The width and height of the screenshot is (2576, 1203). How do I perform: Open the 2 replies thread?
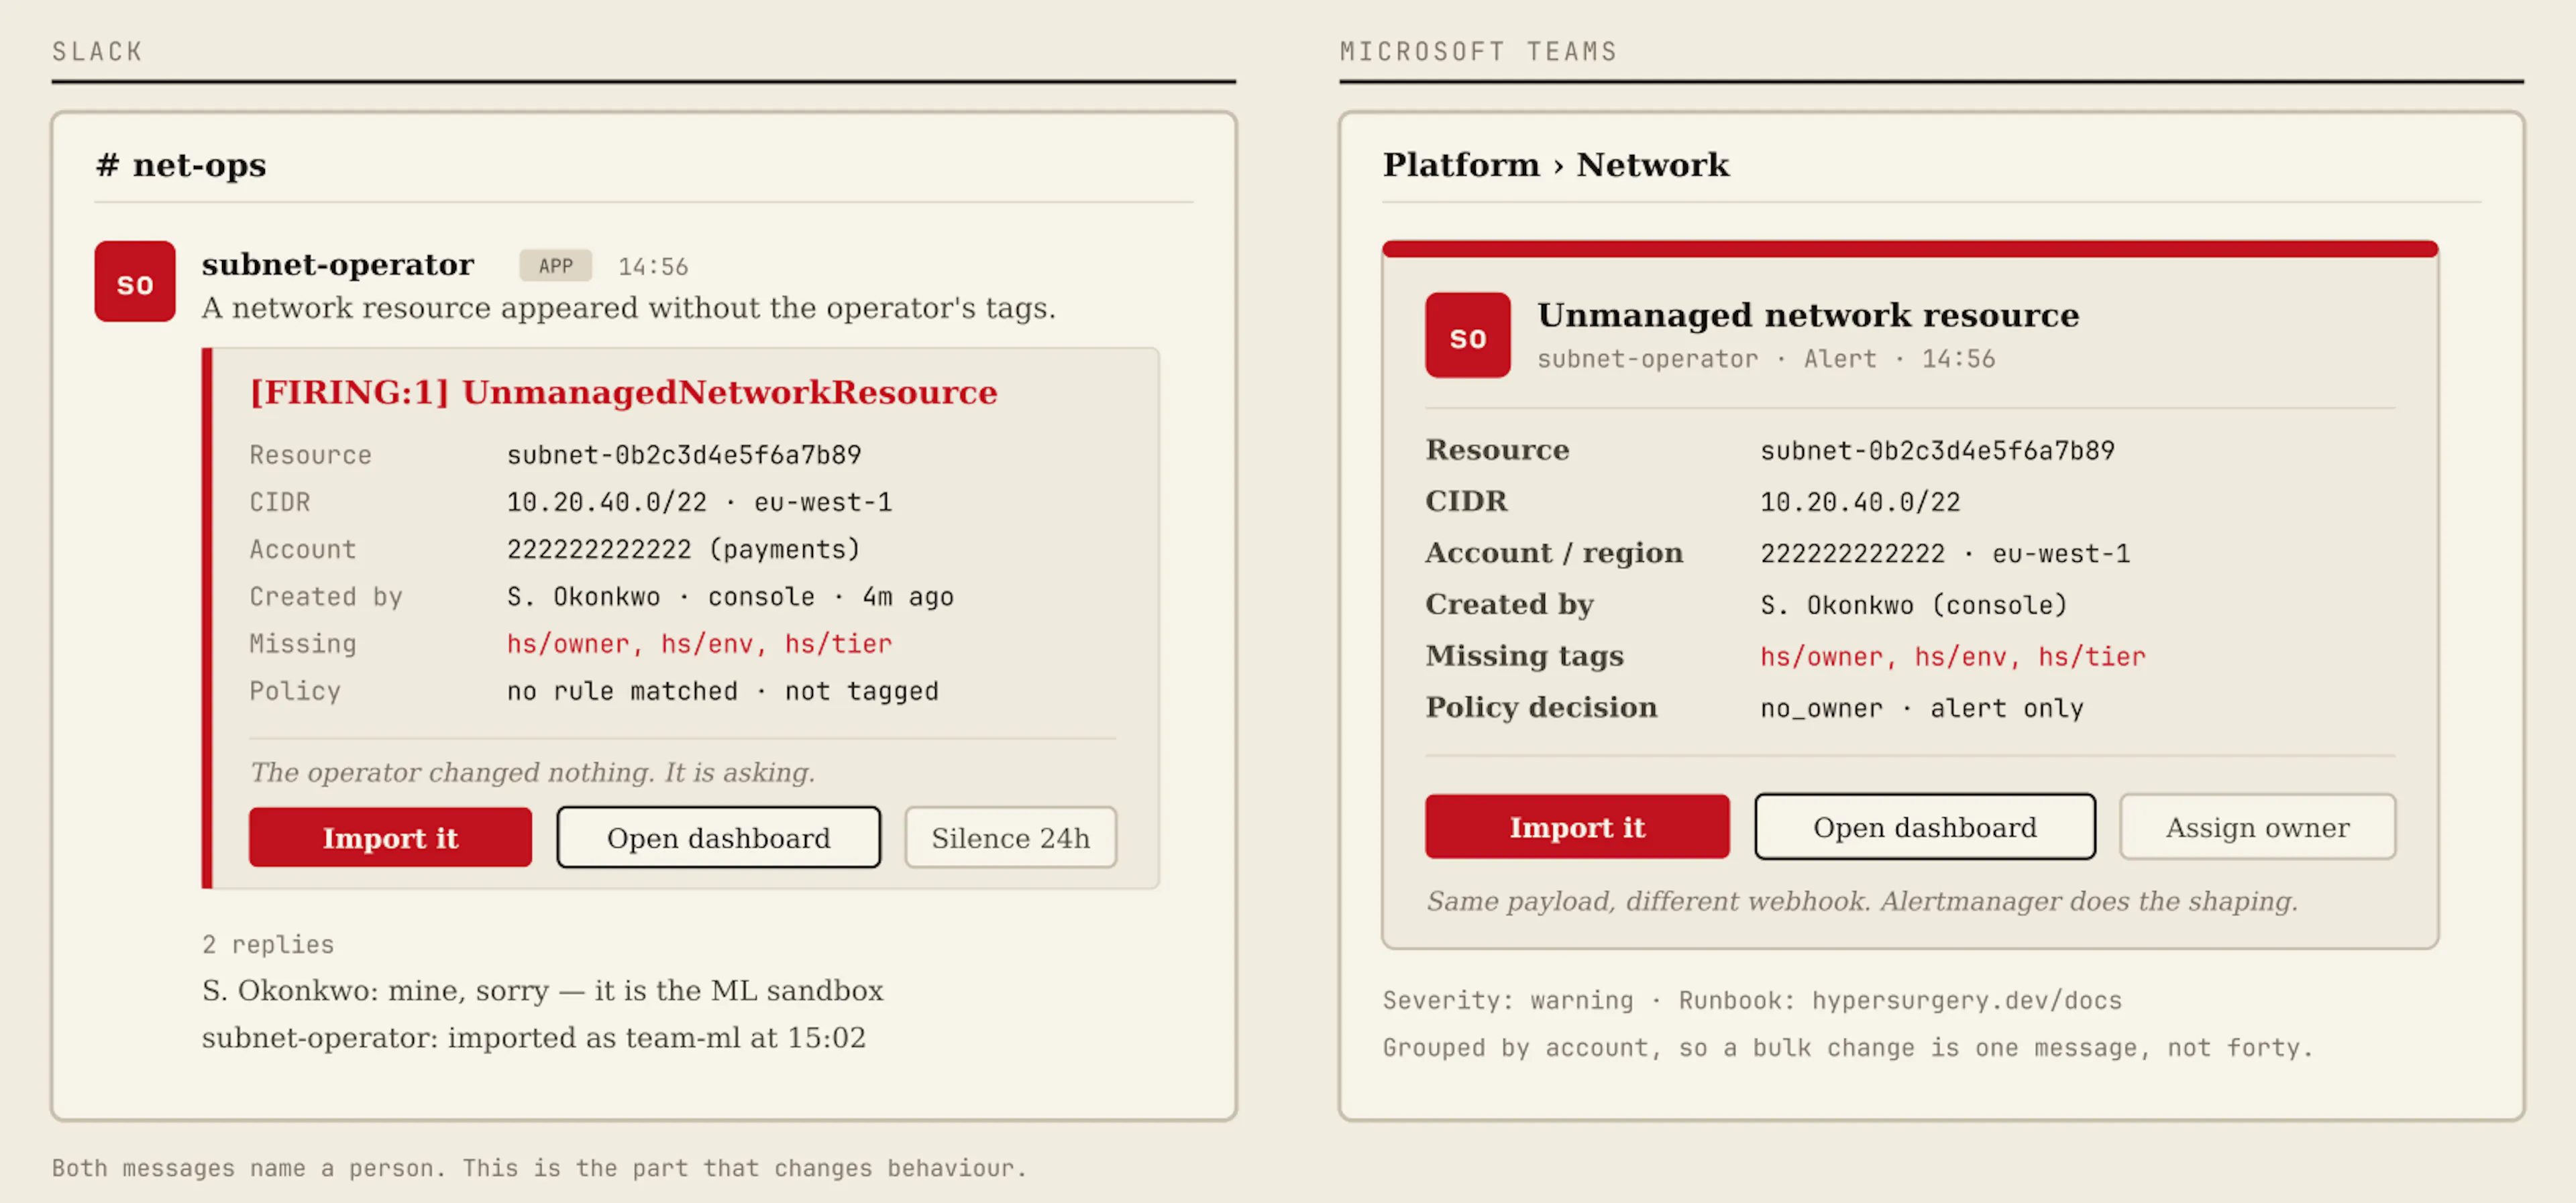268,944
